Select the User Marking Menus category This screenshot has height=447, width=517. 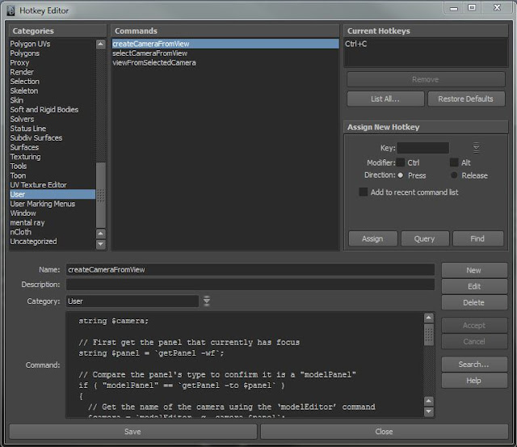click(x=52, y=204)
